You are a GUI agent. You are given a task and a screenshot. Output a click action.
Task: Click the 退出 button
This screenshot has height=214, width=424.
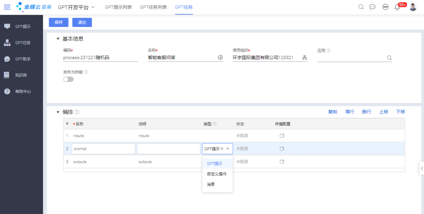tap(82, 23)
